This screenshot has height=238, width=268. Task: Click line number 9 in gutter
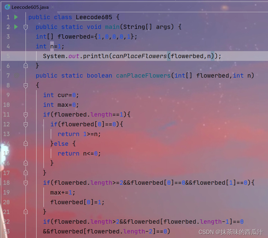(x=8, y=95)
